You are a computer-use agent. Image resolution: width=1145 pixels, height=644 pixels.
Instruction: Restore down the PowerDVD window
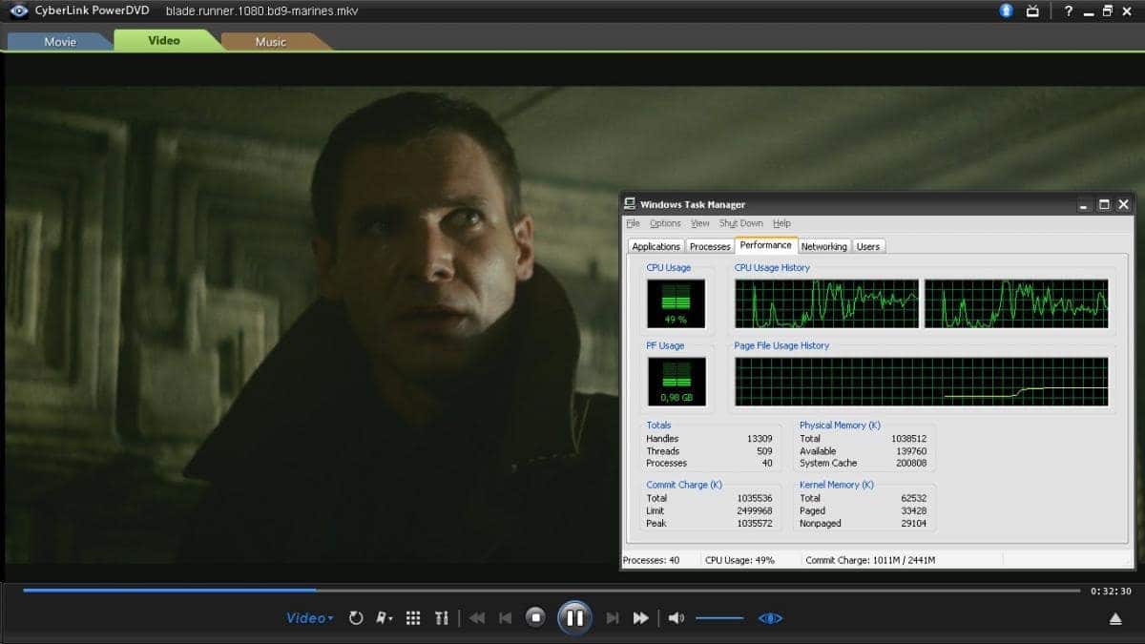pyautogui.click(x=1108, y=10)
